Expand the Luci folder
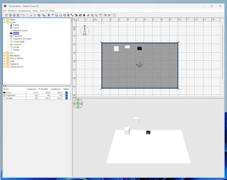227x180 pixels. (4, 53)
